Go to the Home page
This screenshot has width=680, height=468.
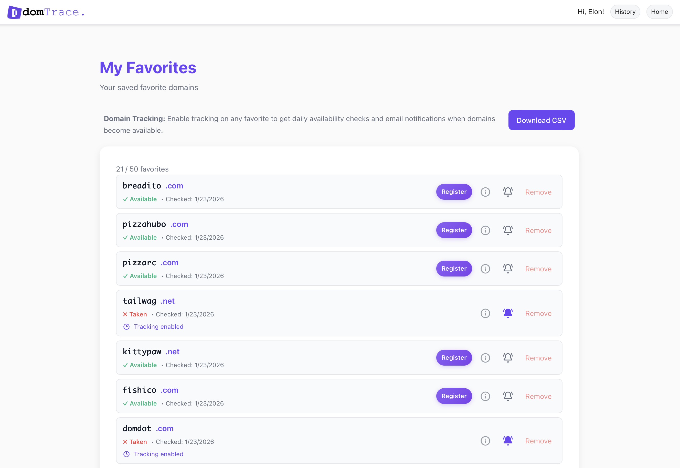[659, 12]
